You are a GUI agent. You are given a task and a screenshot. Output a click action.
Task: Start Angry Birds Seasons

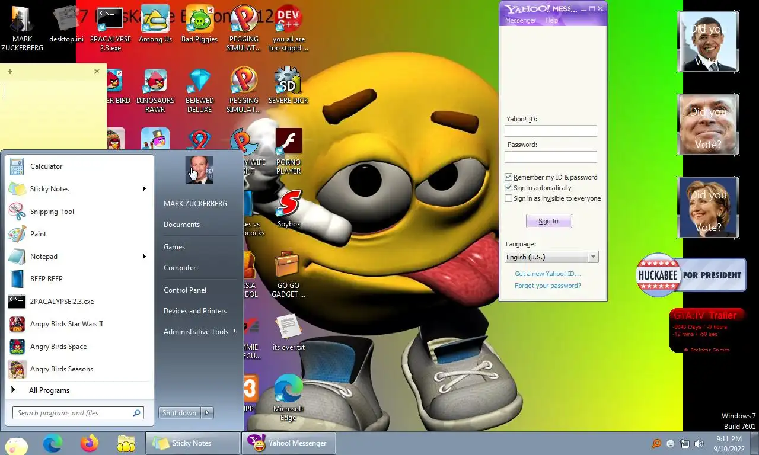click(x=79, y=369)
